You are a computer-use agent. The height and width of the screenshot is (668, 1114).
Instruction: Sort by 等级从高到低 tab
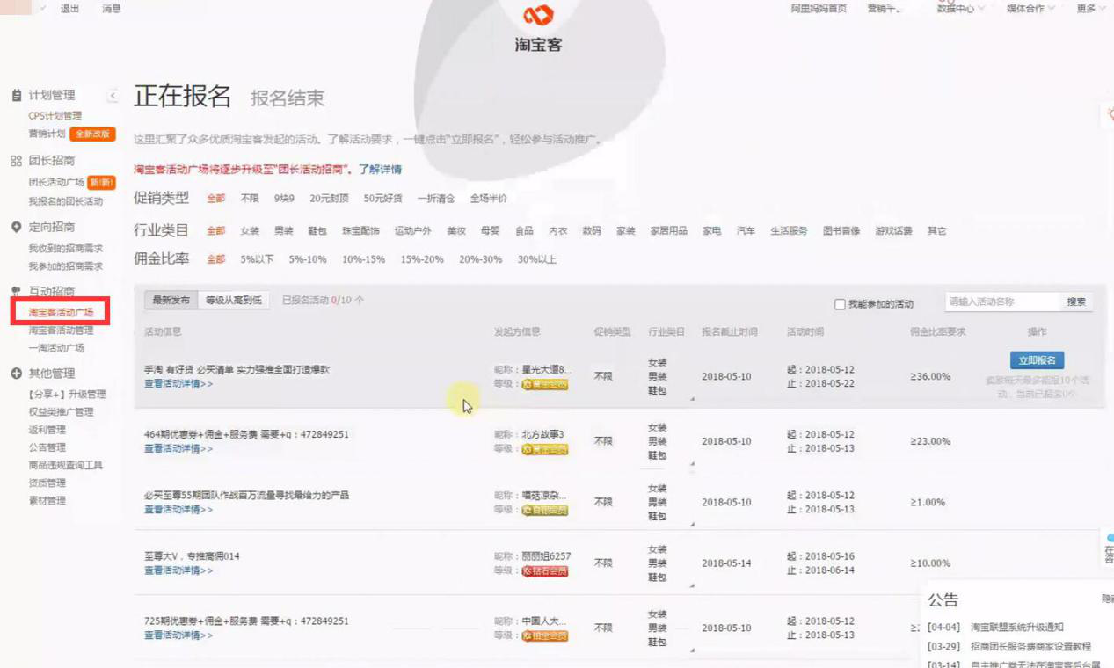point(233,301)
